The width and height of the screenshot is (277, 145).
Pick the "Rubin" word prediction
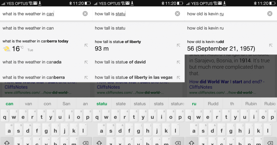pyautogui.click(x=251, y=104)
